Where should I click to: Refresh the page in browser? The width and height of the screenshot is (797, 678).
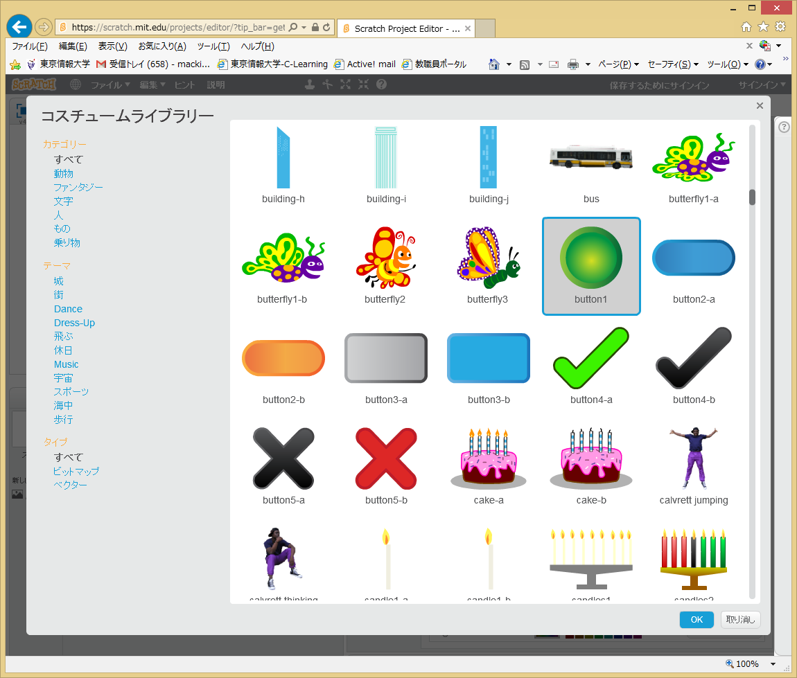(326, 28)
